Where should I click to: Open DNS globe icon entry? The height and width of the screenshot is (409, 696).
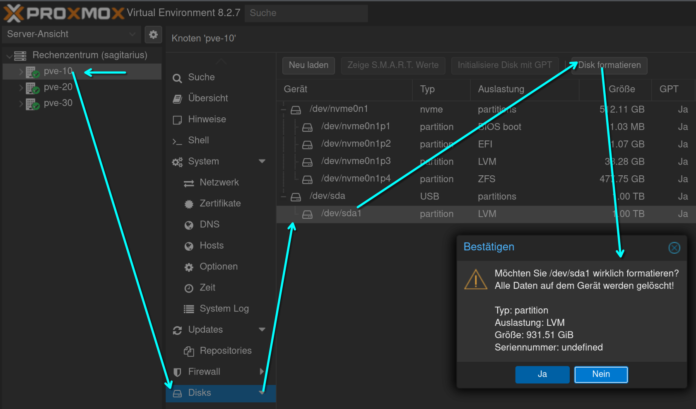click(189, 225)
